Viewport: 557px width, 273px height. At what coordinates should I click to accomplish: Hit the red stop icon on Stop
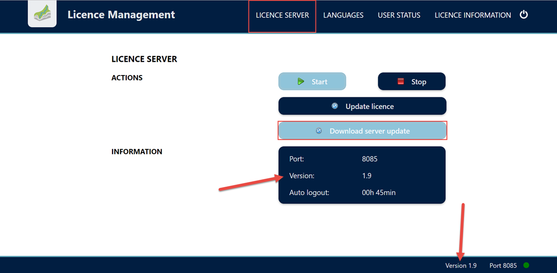[x=401, y=81]
